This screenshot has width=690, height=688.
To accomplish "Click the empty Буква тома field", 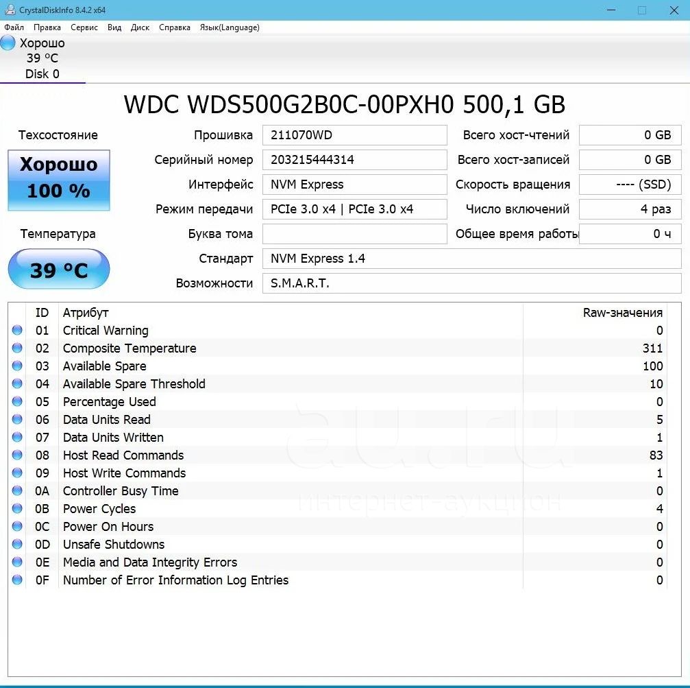I will 355,233.
